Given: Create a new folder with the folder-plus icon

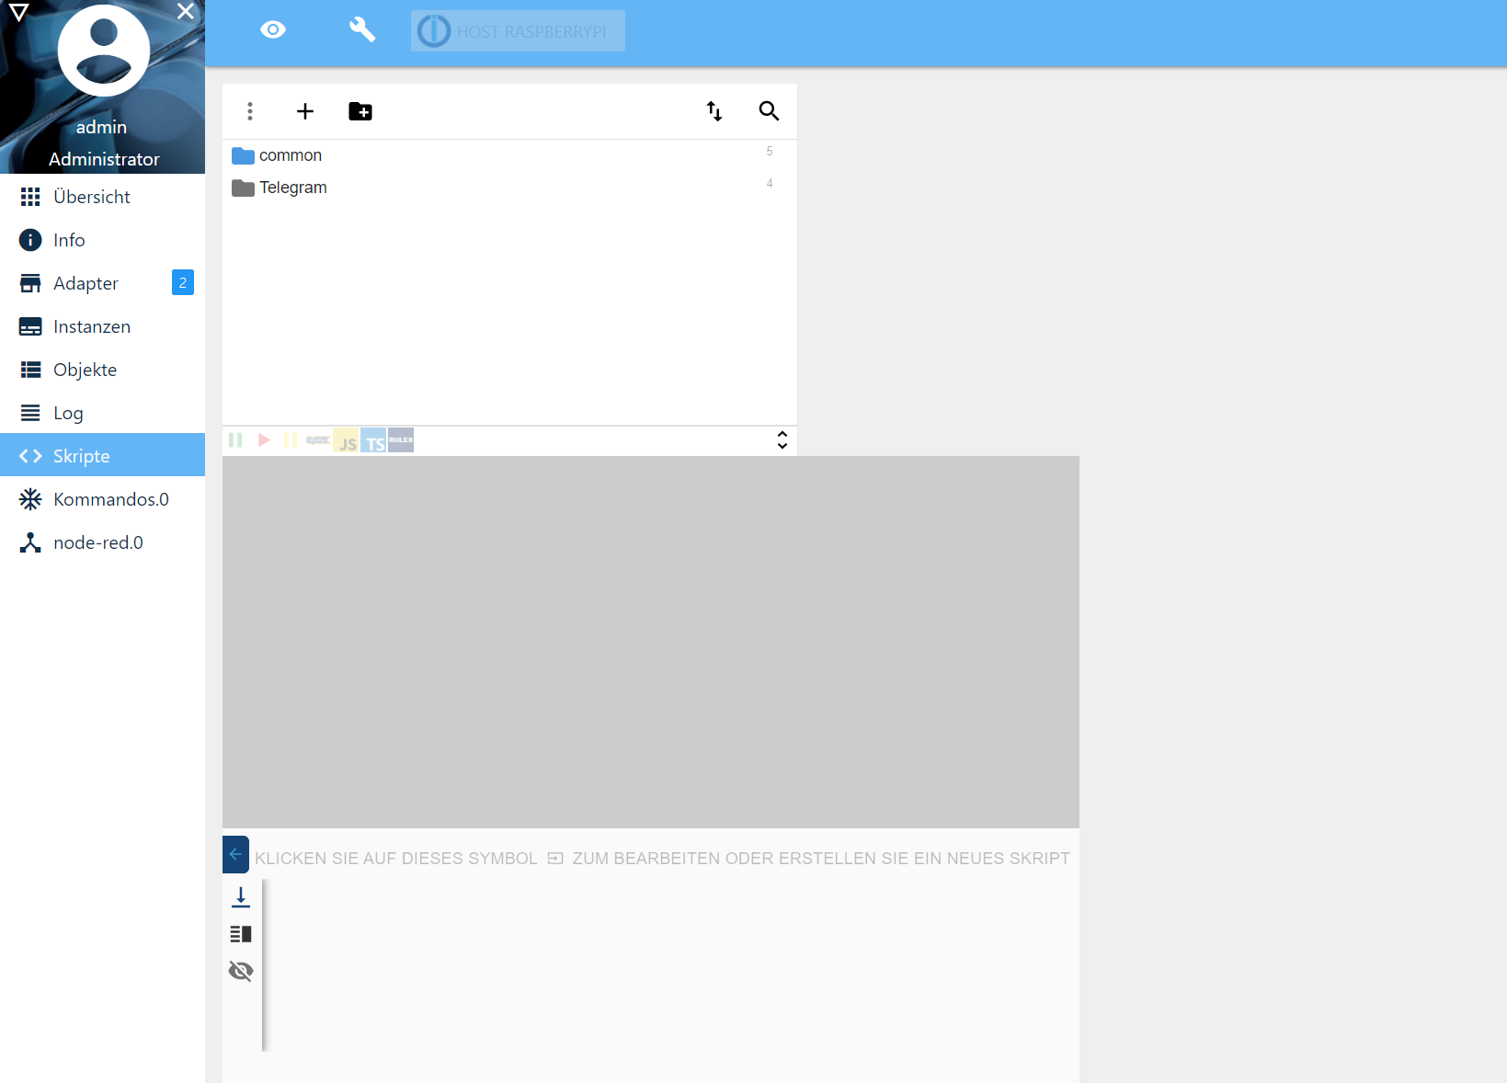Looking at the screenshot, I should tap(360, 111).
